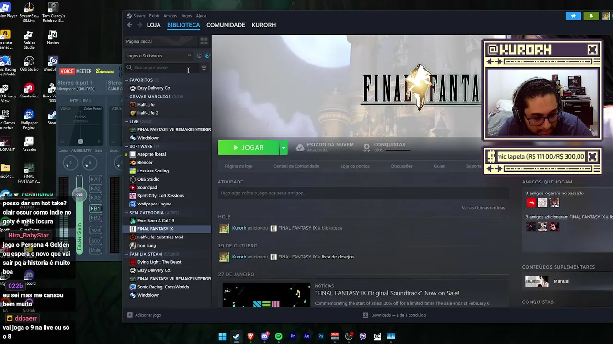Open Steam notifications bell icon
The height and width of the screenshot is (344, 613).
[x=591, y=16]
